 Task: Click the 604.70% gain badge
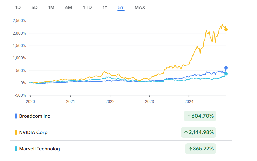coord(200,116)
